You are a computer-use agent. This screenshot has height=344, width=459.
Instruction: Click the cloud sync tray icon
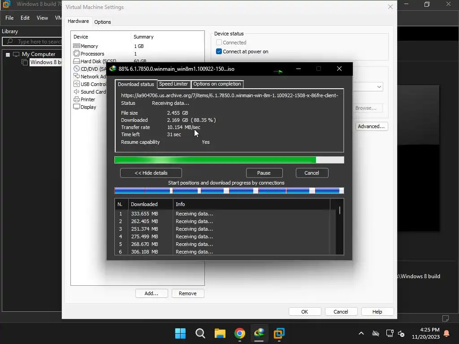click(376, 333)
